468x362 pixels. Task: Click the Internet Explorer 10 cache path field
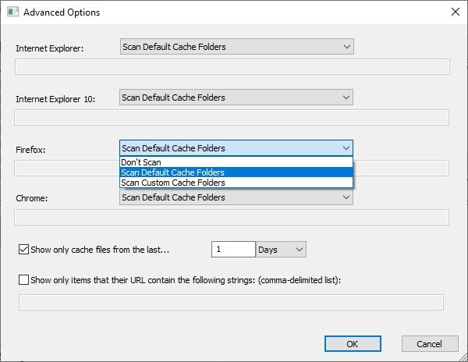pyautogui.click(x=232, y=117)
